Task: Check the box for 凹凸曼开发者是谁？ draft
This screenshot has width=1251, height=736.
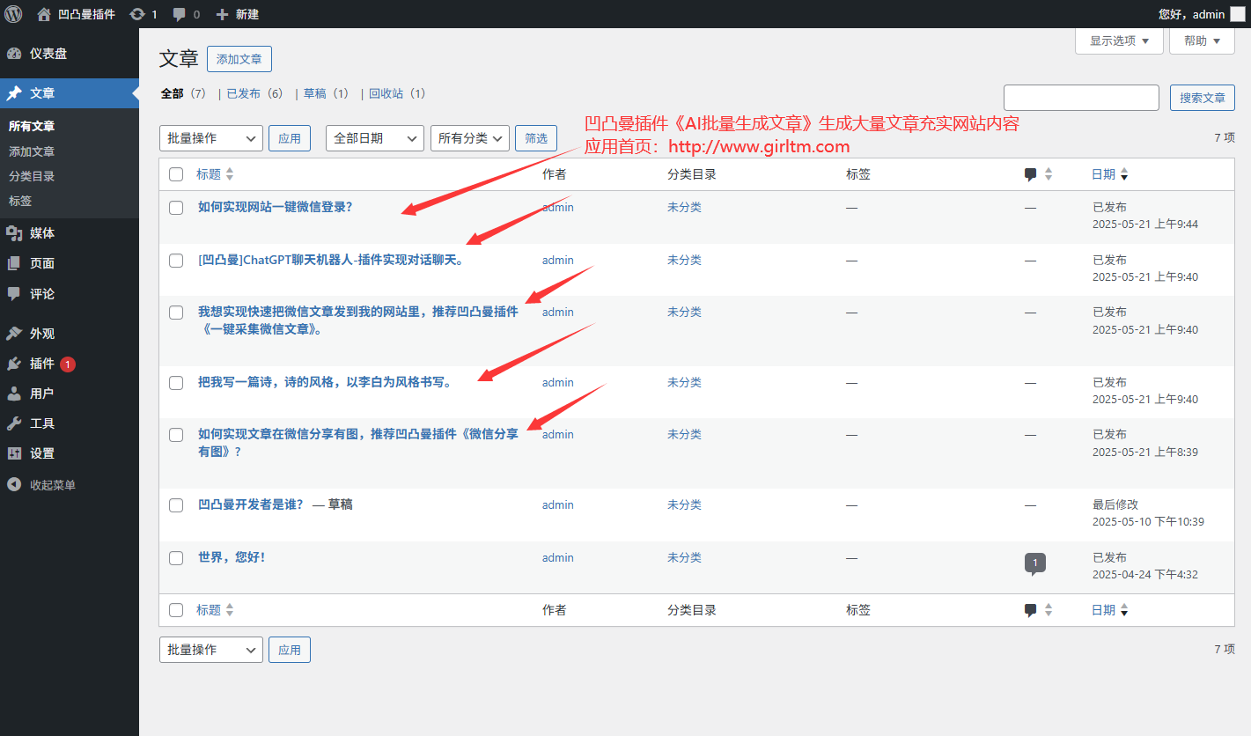Action: coord(176,505)
